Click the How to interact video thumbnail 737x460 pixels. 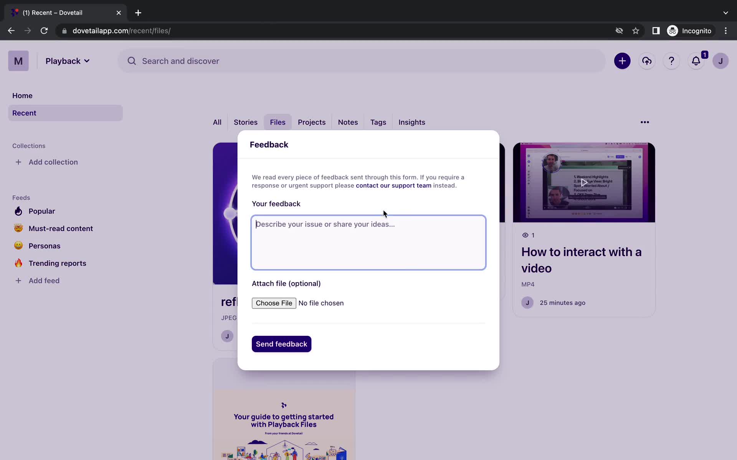(x=584, y=182)
